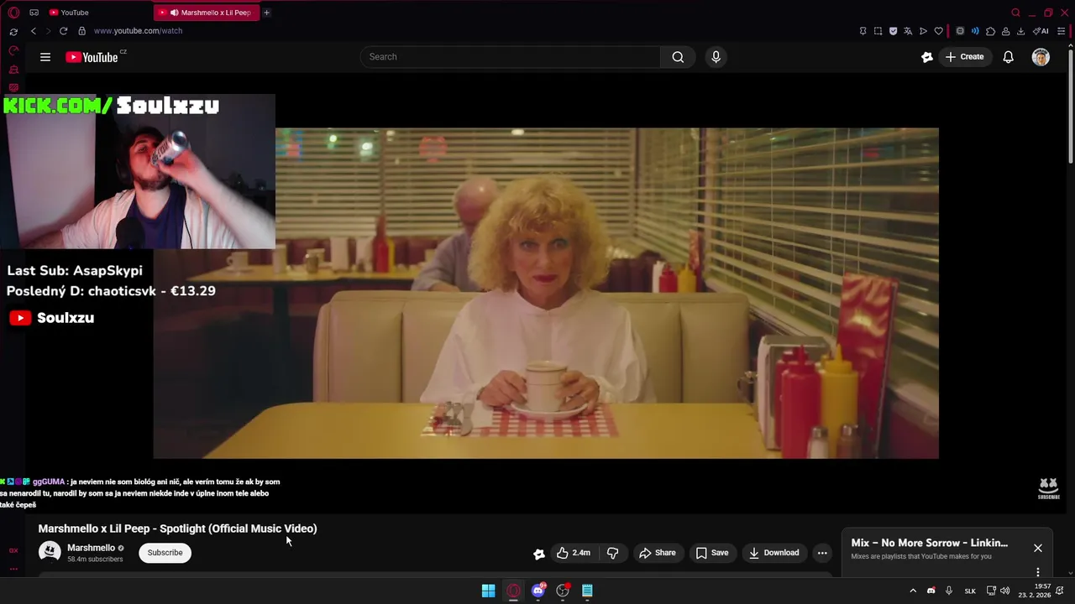
Task: Click extension icon beside like button
Action: click(539, 553)
